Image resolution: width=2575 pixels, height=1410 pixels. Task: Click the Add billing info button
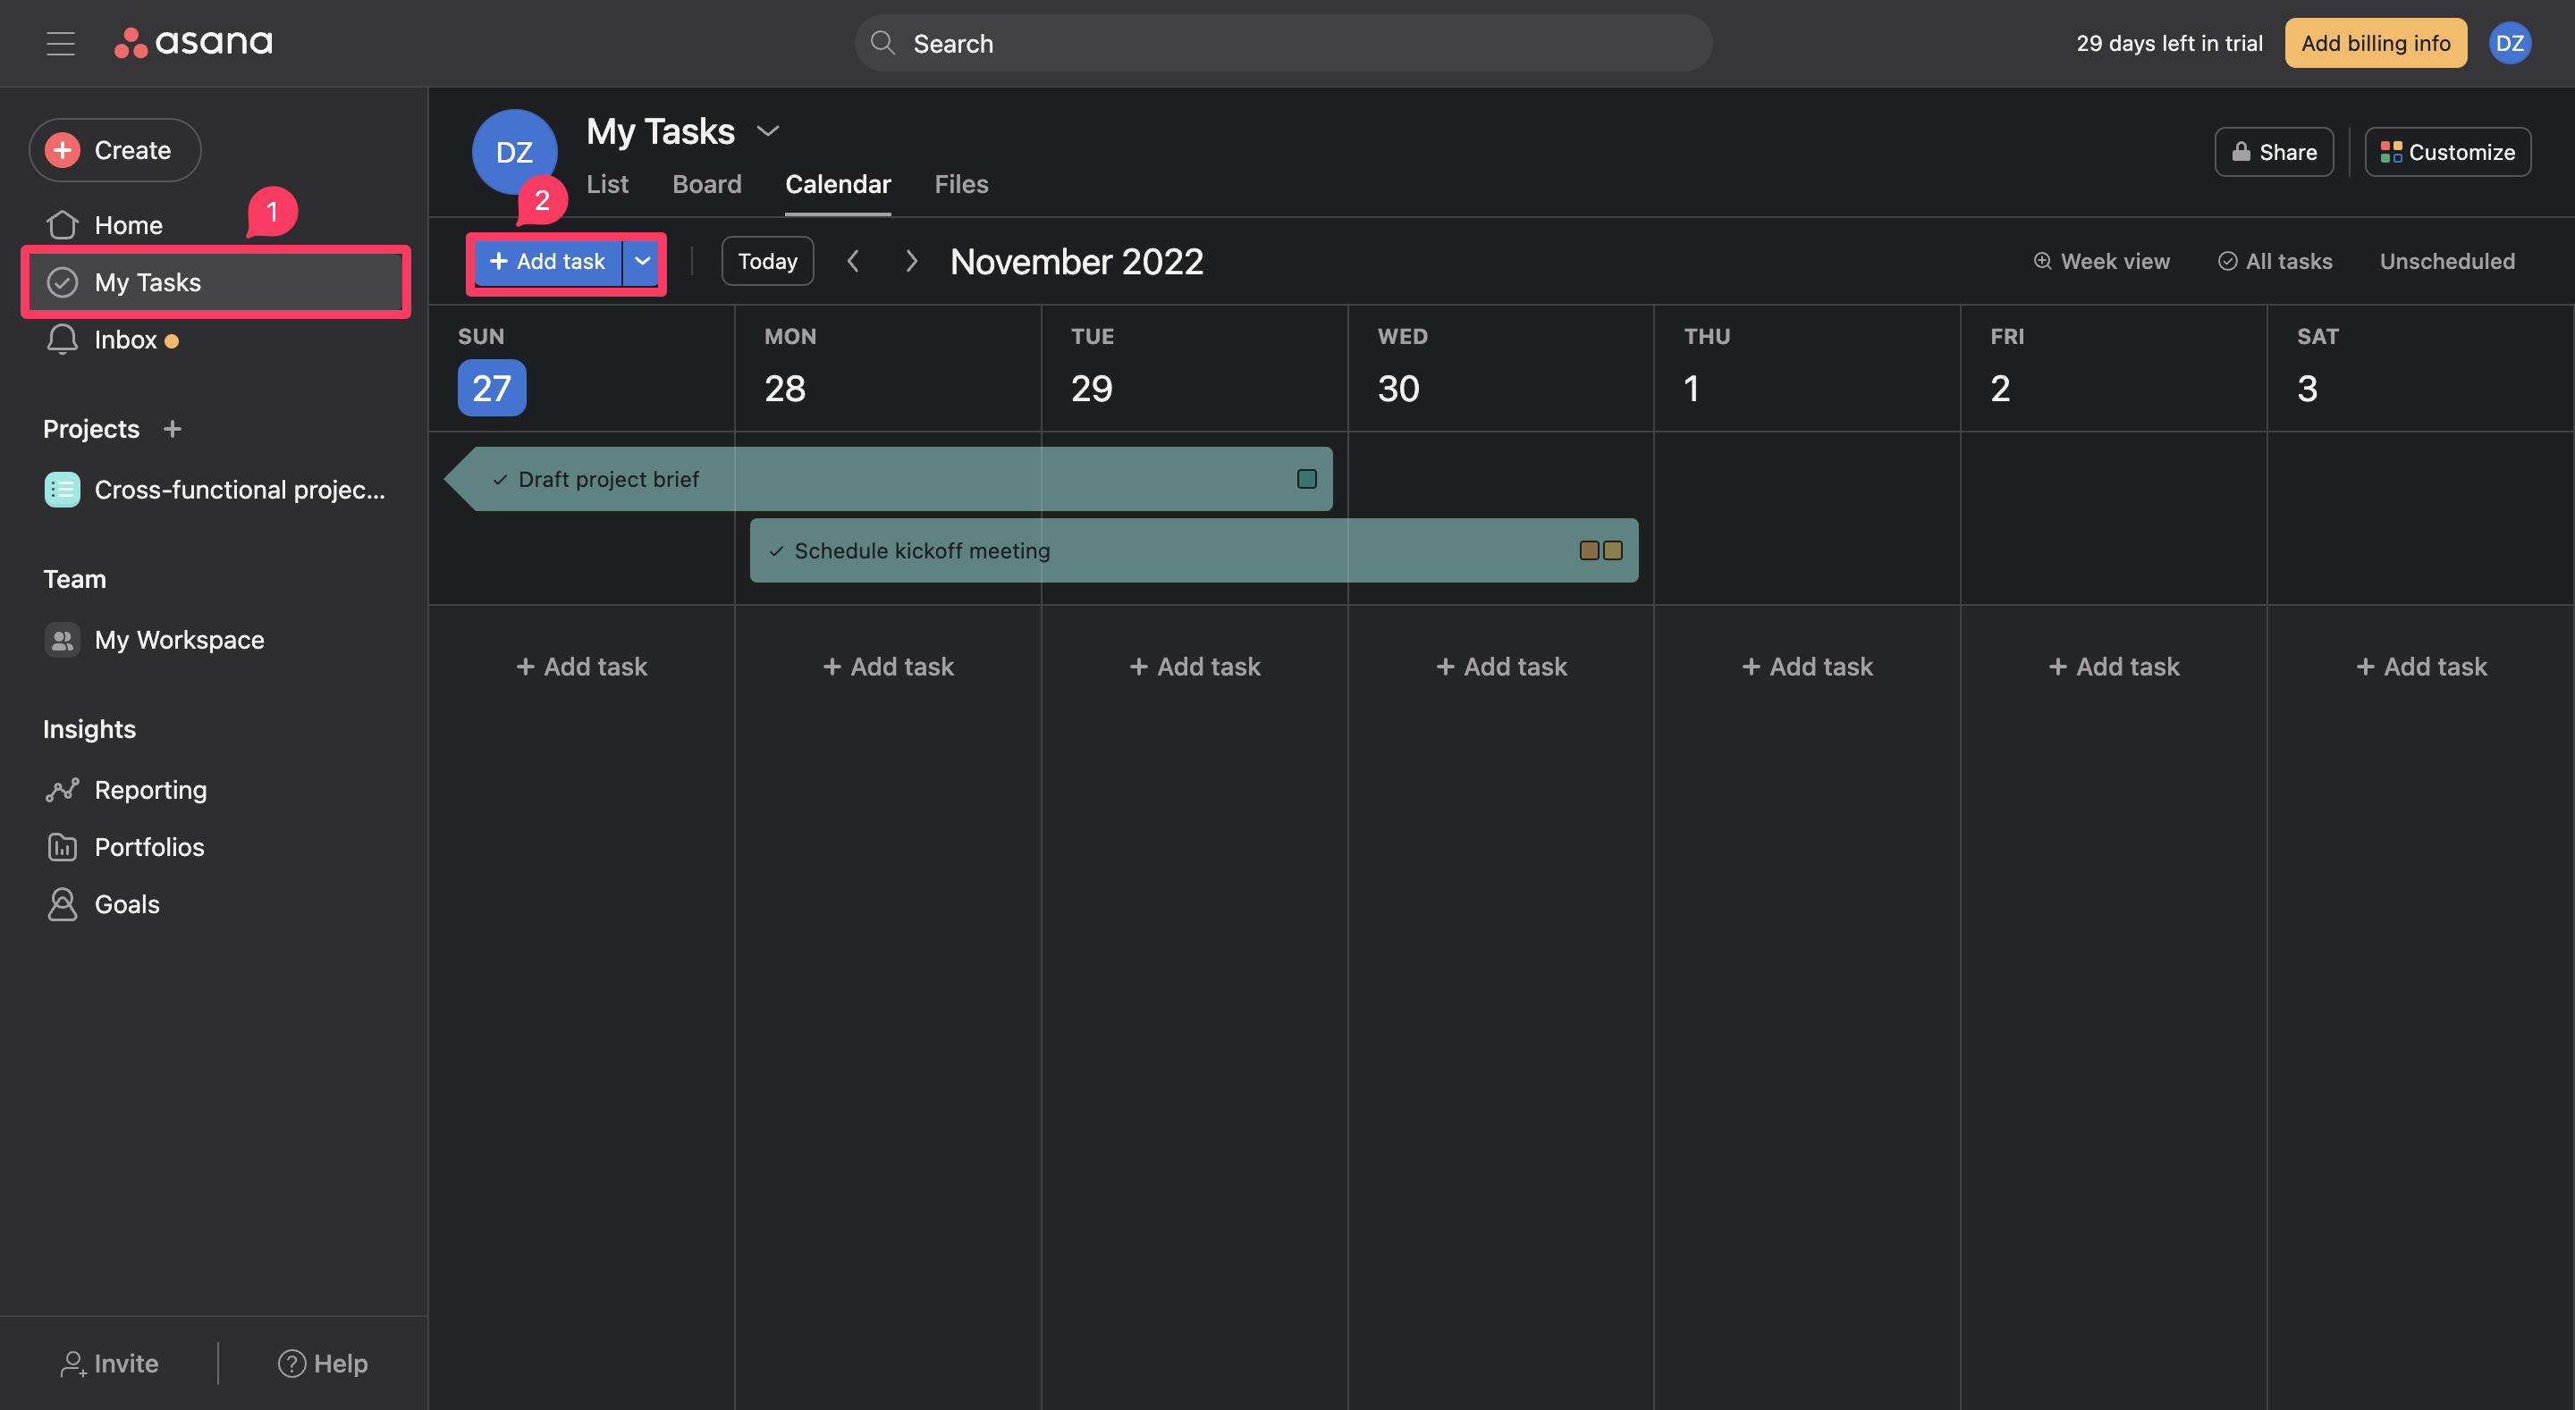click(2375, 43)
